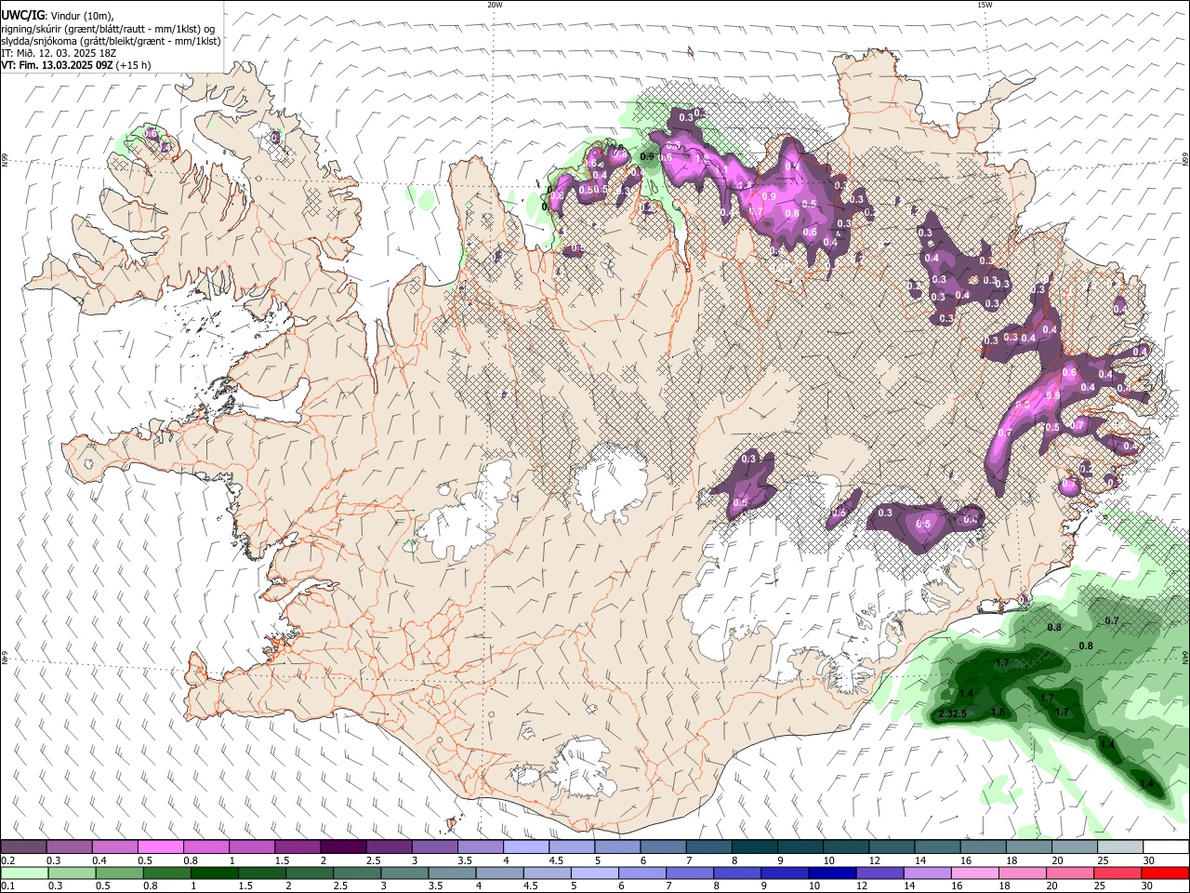Viewport: 1190px width, 893px height.
Task: Click the '4.5' label on the lower scale
Action: (531, 886)
